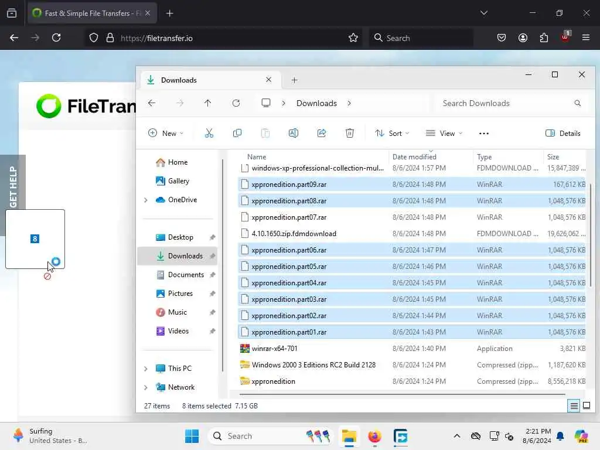Screen dimensions: 600x450
Task: Open a new Firefox tab
Action: tap(169, 13)
